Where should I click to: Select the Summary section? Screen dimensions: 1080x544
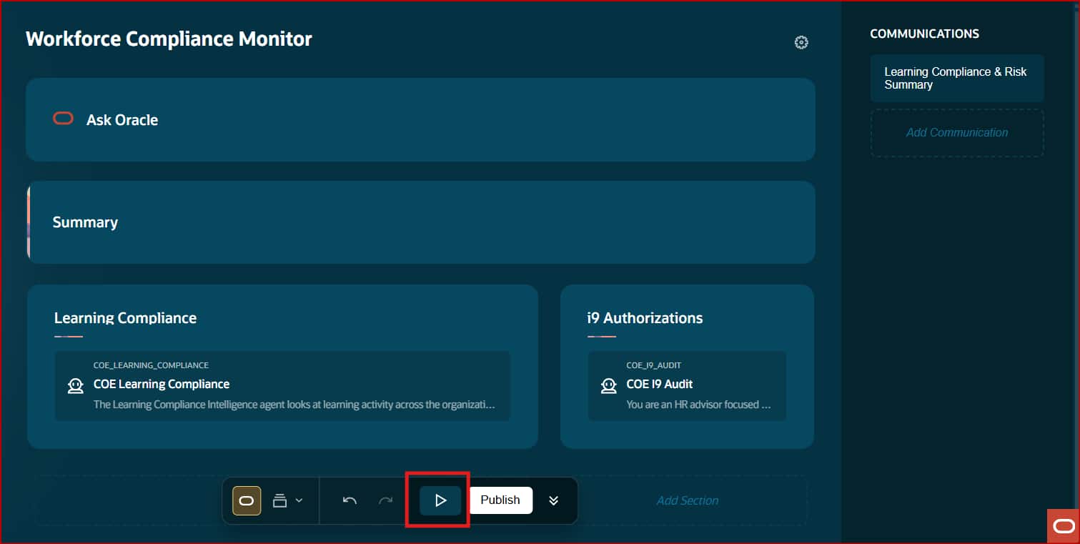420,222
